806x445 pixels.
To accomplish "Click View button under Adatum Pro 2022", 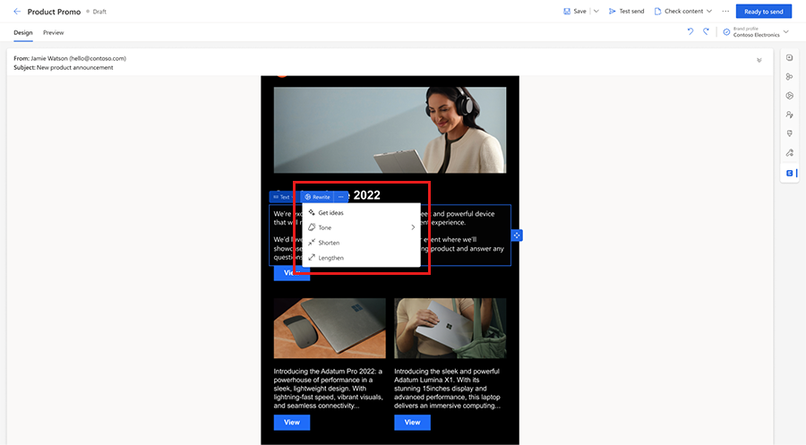I will (291, 423).
